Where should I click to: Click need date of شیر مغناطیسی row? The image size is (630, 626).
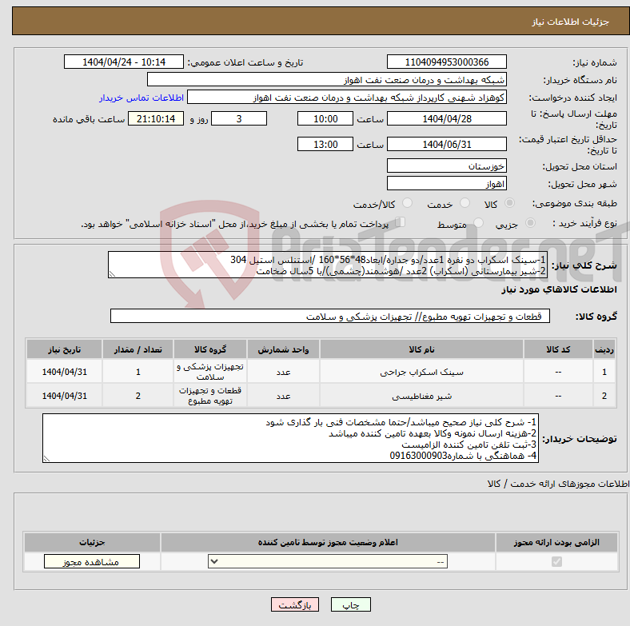tap(64, 396)
